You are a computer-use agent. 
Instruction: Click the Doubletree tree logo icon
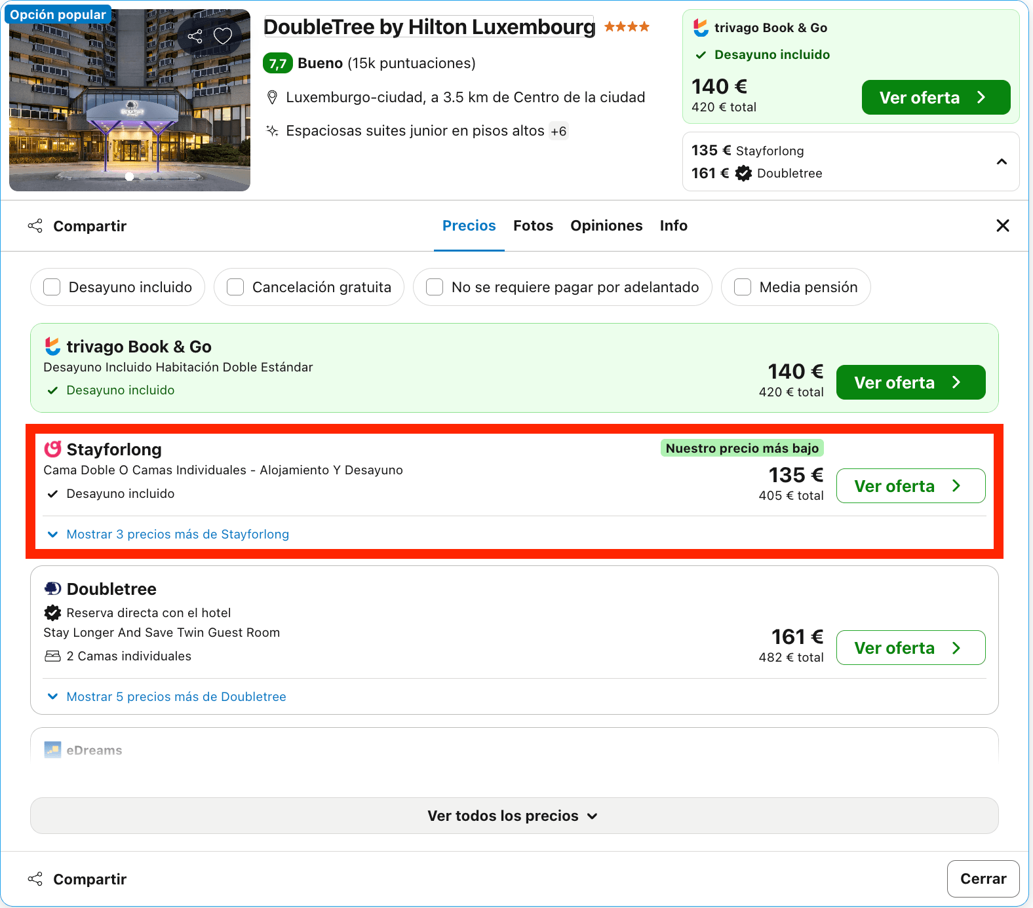pos(52,588)
